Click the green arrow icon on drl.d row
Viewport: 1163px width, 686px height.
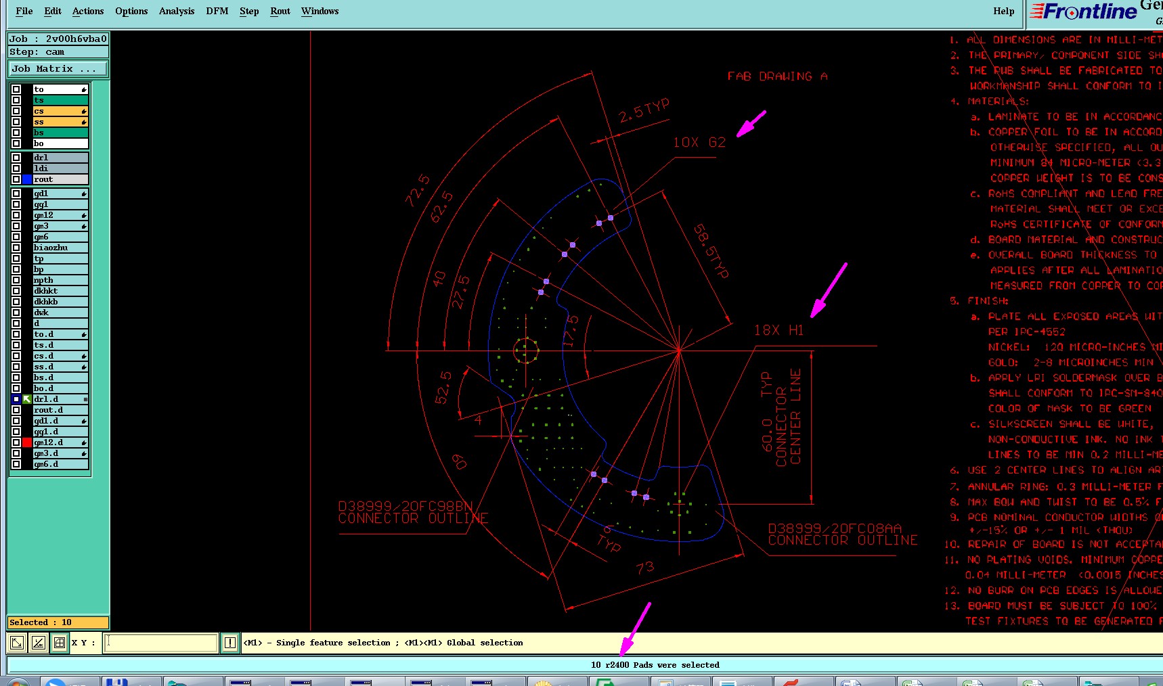(27, 399)
